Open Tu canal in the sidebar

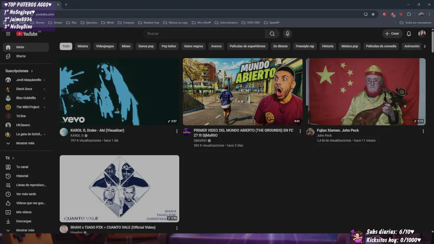pyautogui.click(x=26, y=167)
